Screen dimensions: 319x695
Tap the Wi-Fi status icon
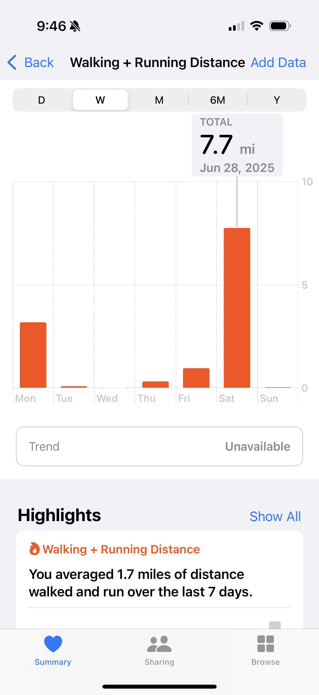[x=257, y=26]
